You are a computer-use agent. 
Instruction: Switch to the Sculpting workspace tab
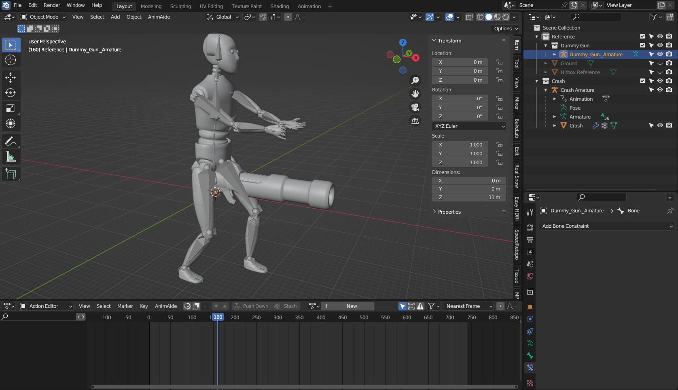point(180,6)
